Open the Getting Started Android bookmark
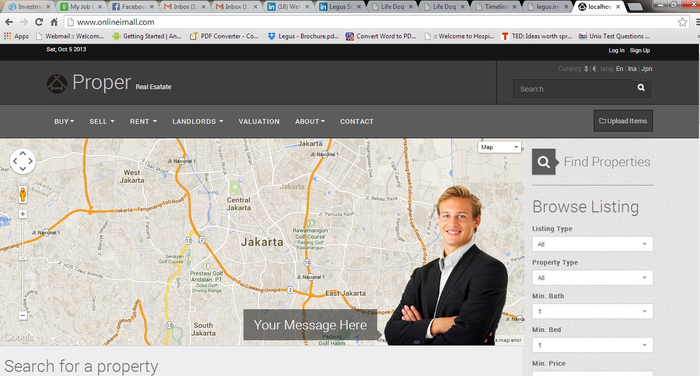Image resolution: width=700 pixels, height=376 pixels. click(x=147, y=36)
